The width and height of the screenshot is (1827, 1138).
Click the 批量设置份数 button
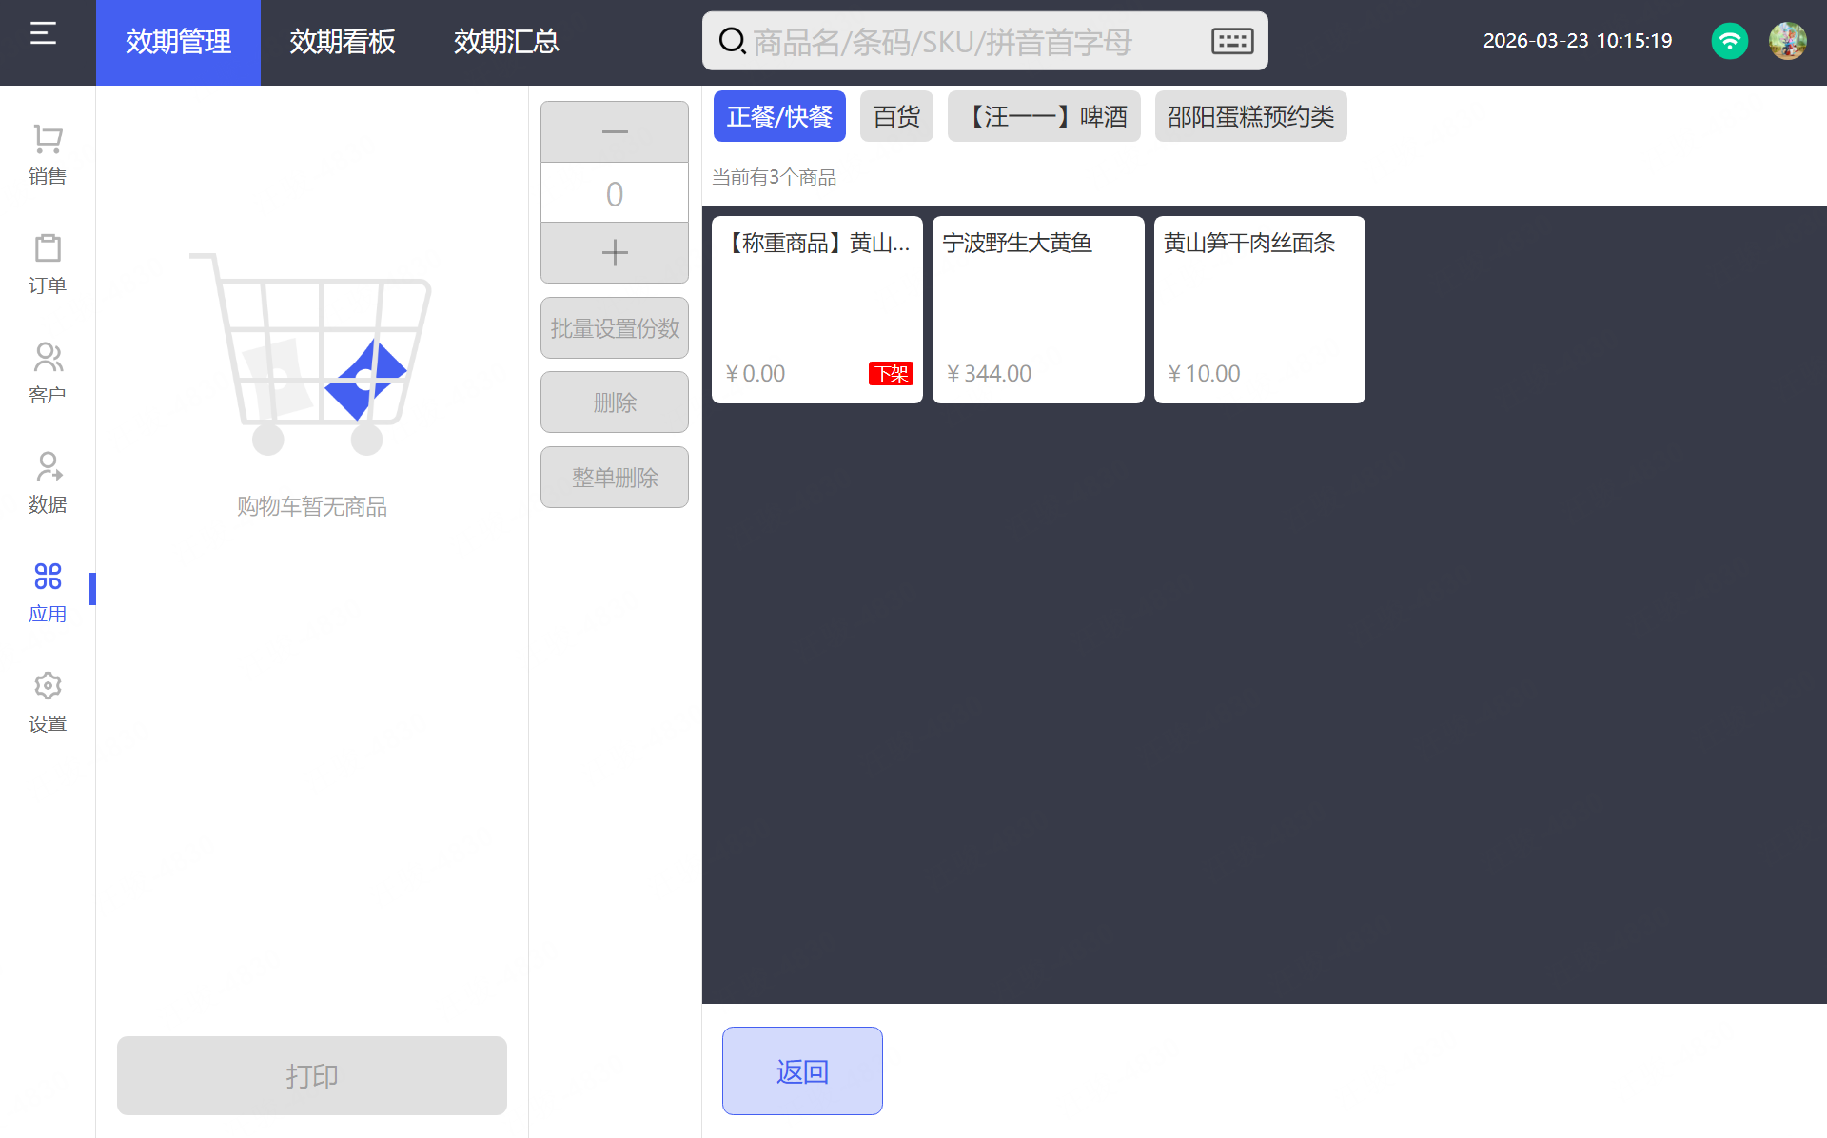(615, 328)
